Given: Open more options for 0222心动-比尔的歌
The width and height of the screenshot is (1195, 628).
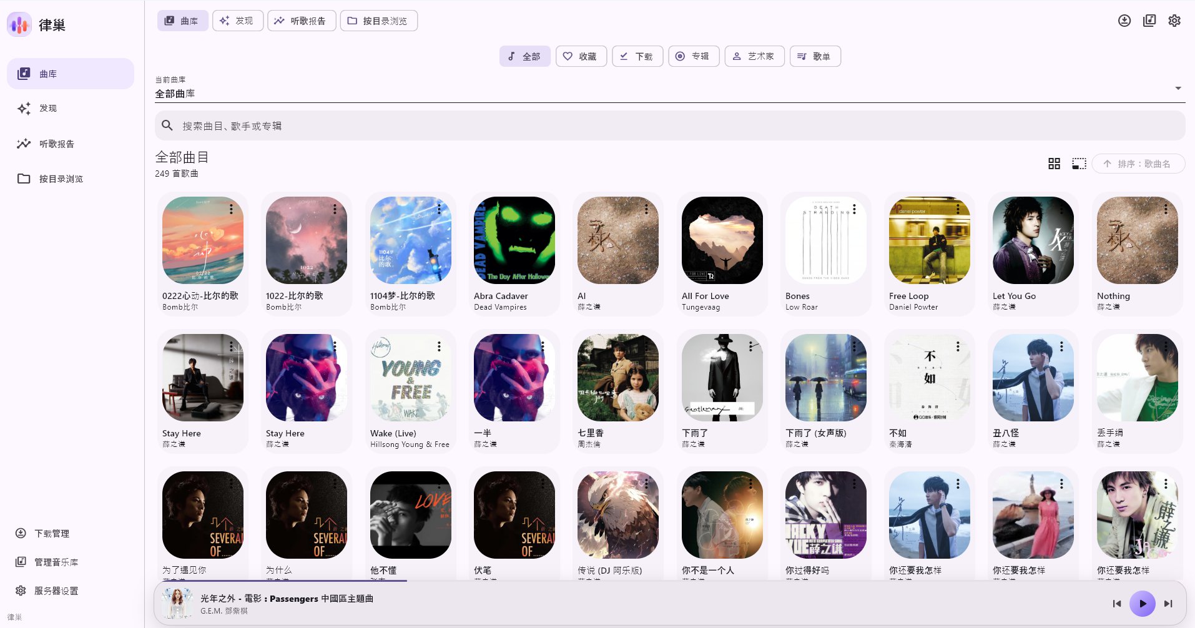Looking at the screenshot, I should click(231, 209).
